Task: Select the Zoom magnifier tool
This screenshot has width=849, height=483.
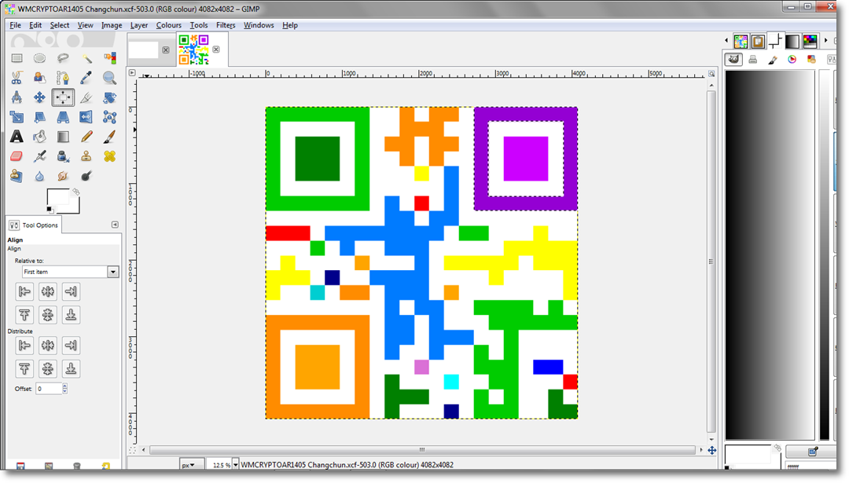Action: coord(110,78)
